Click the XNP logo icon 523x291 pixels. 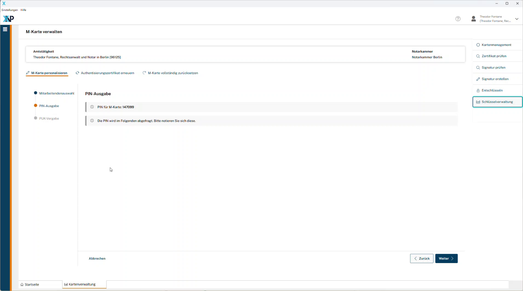8,19
